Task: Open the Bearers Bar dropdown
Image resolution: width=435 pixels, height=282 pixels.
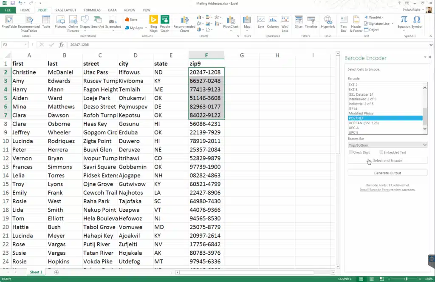Action: [x=387, y=145]
